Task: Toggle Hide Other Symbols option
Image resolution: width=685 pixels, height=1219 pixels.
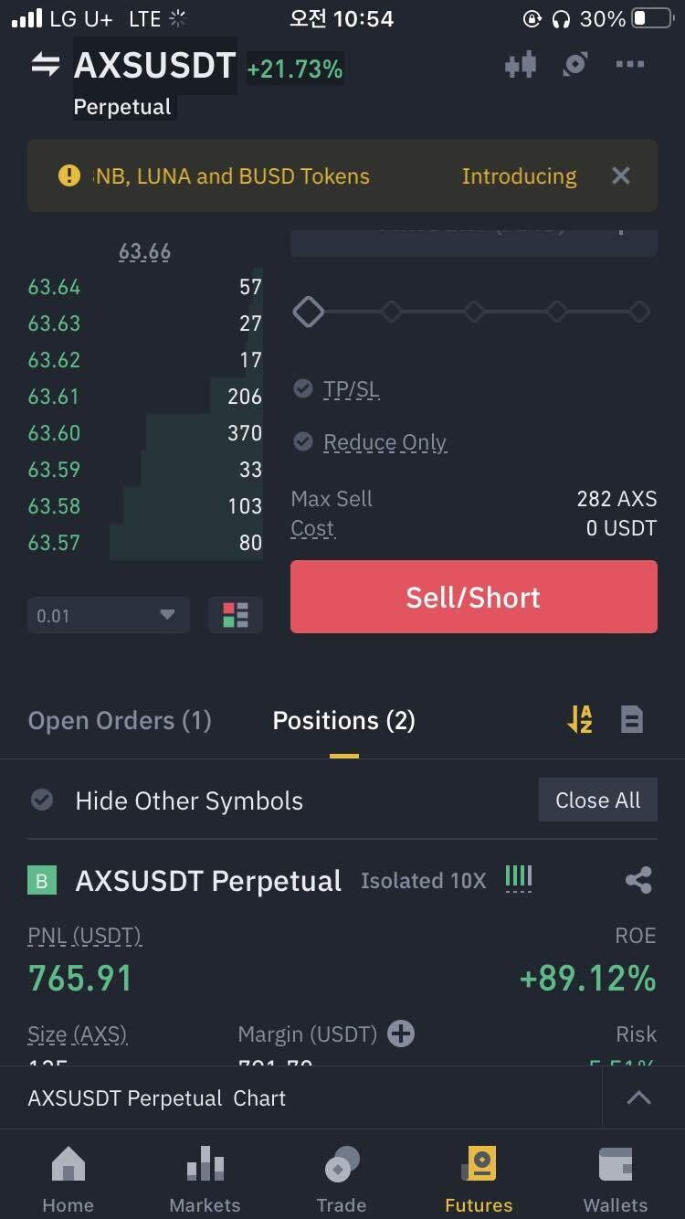Action: (42, 800)
